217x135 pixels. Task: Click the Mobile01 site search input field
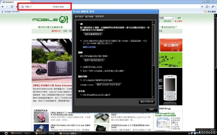coord(166,18)
